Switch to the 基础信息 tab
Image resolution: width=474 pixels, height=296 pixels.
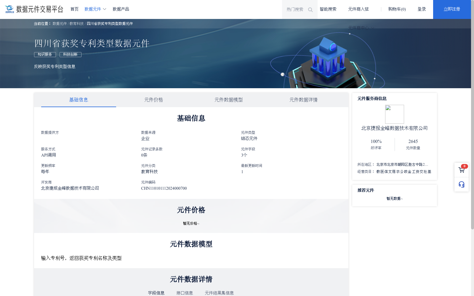tap(79, 100)
